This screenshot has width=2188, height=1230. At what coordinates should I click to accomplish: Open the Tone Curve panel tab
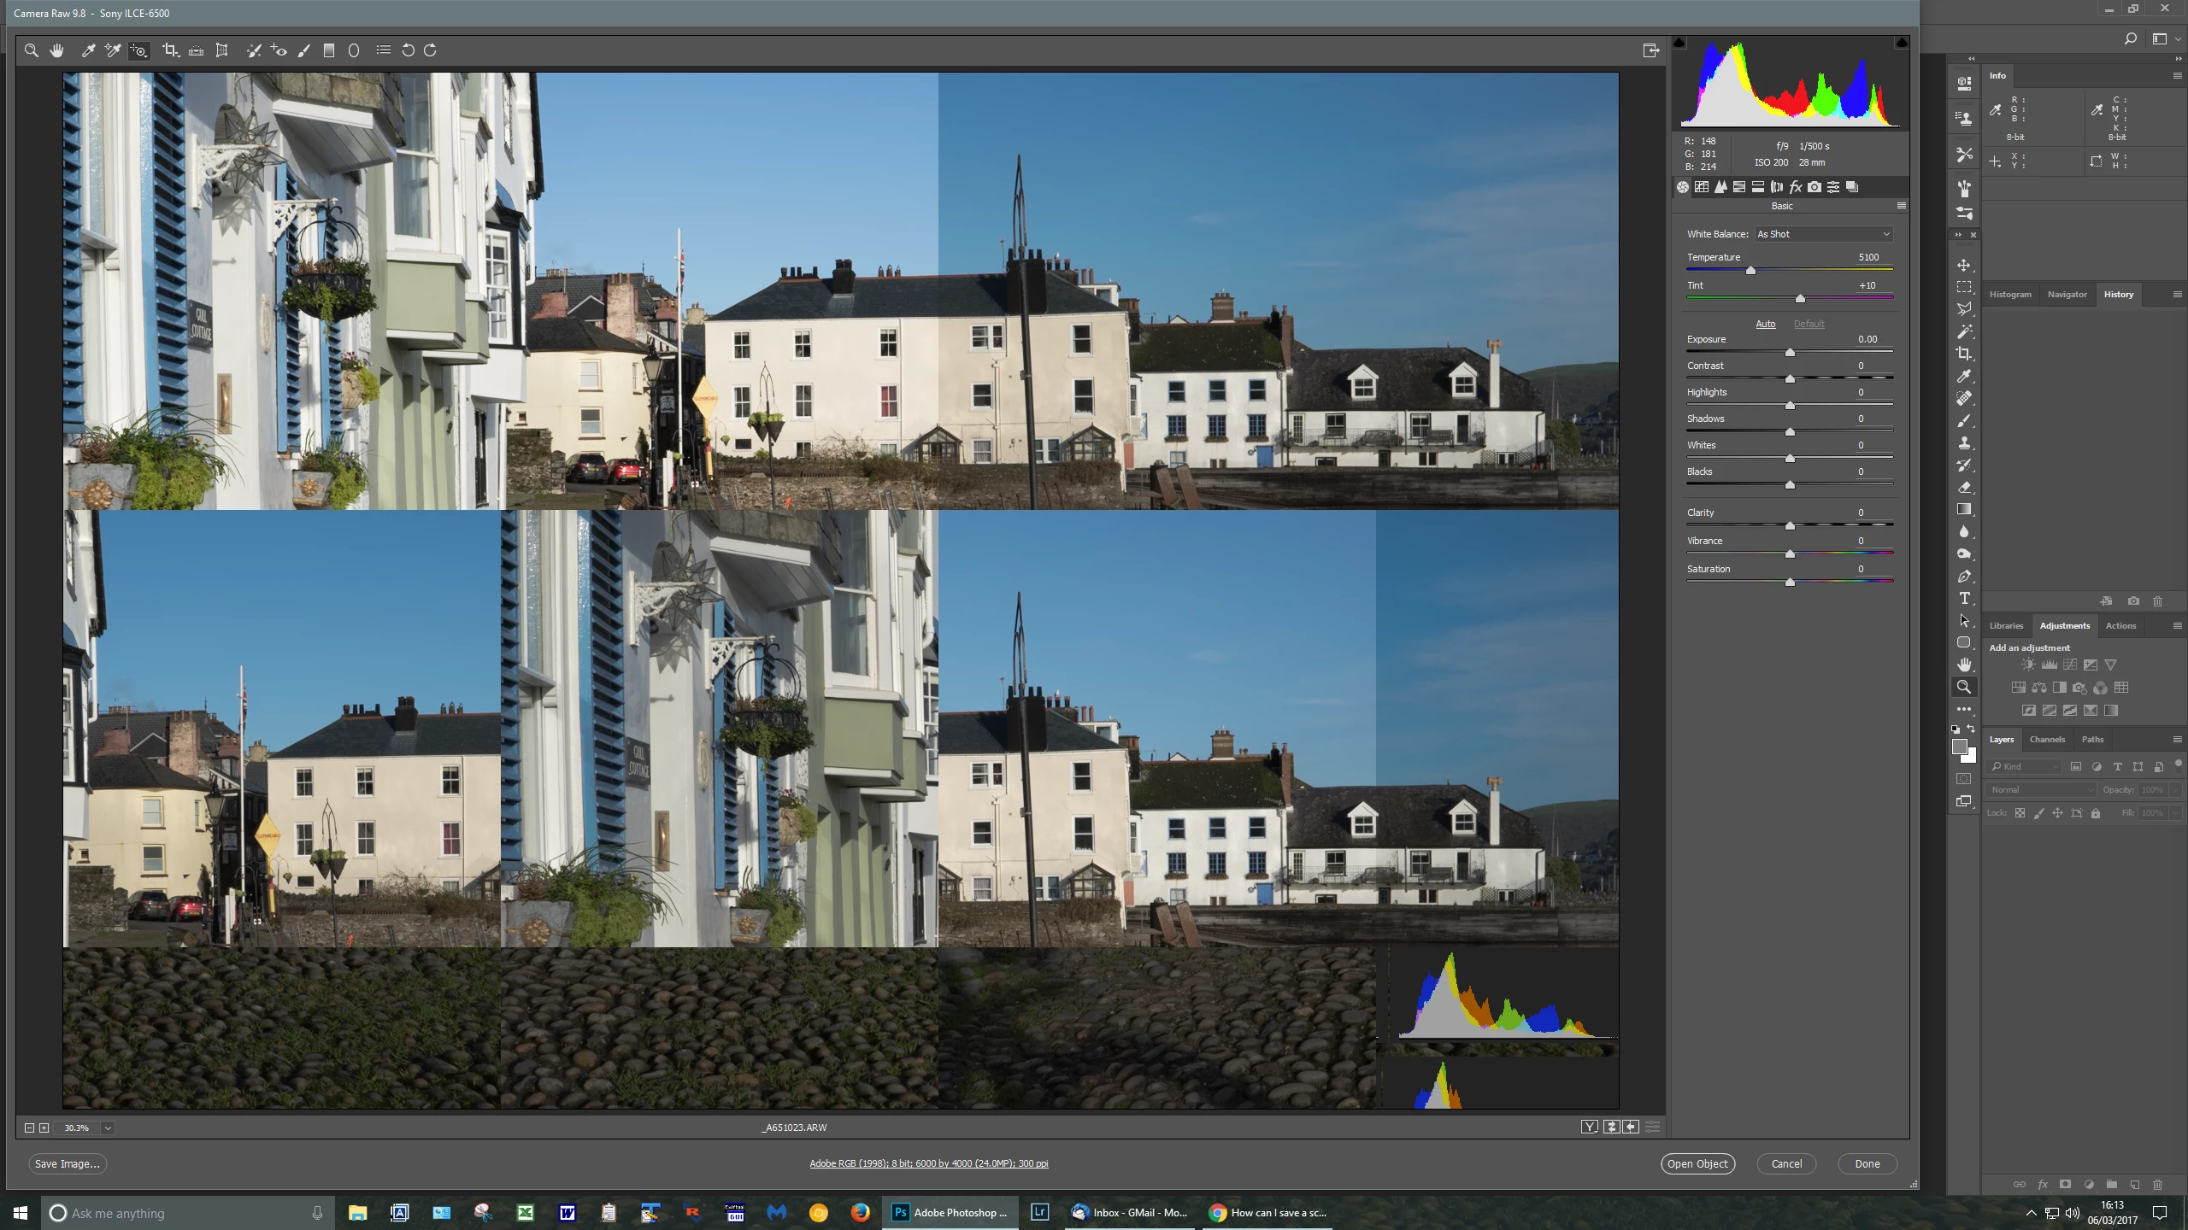1702,187
